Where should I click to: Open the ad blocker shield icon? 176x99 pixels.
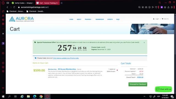point(149,7)
